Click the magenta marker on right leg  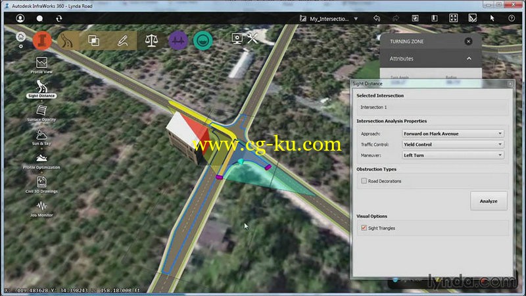(268, 167)
